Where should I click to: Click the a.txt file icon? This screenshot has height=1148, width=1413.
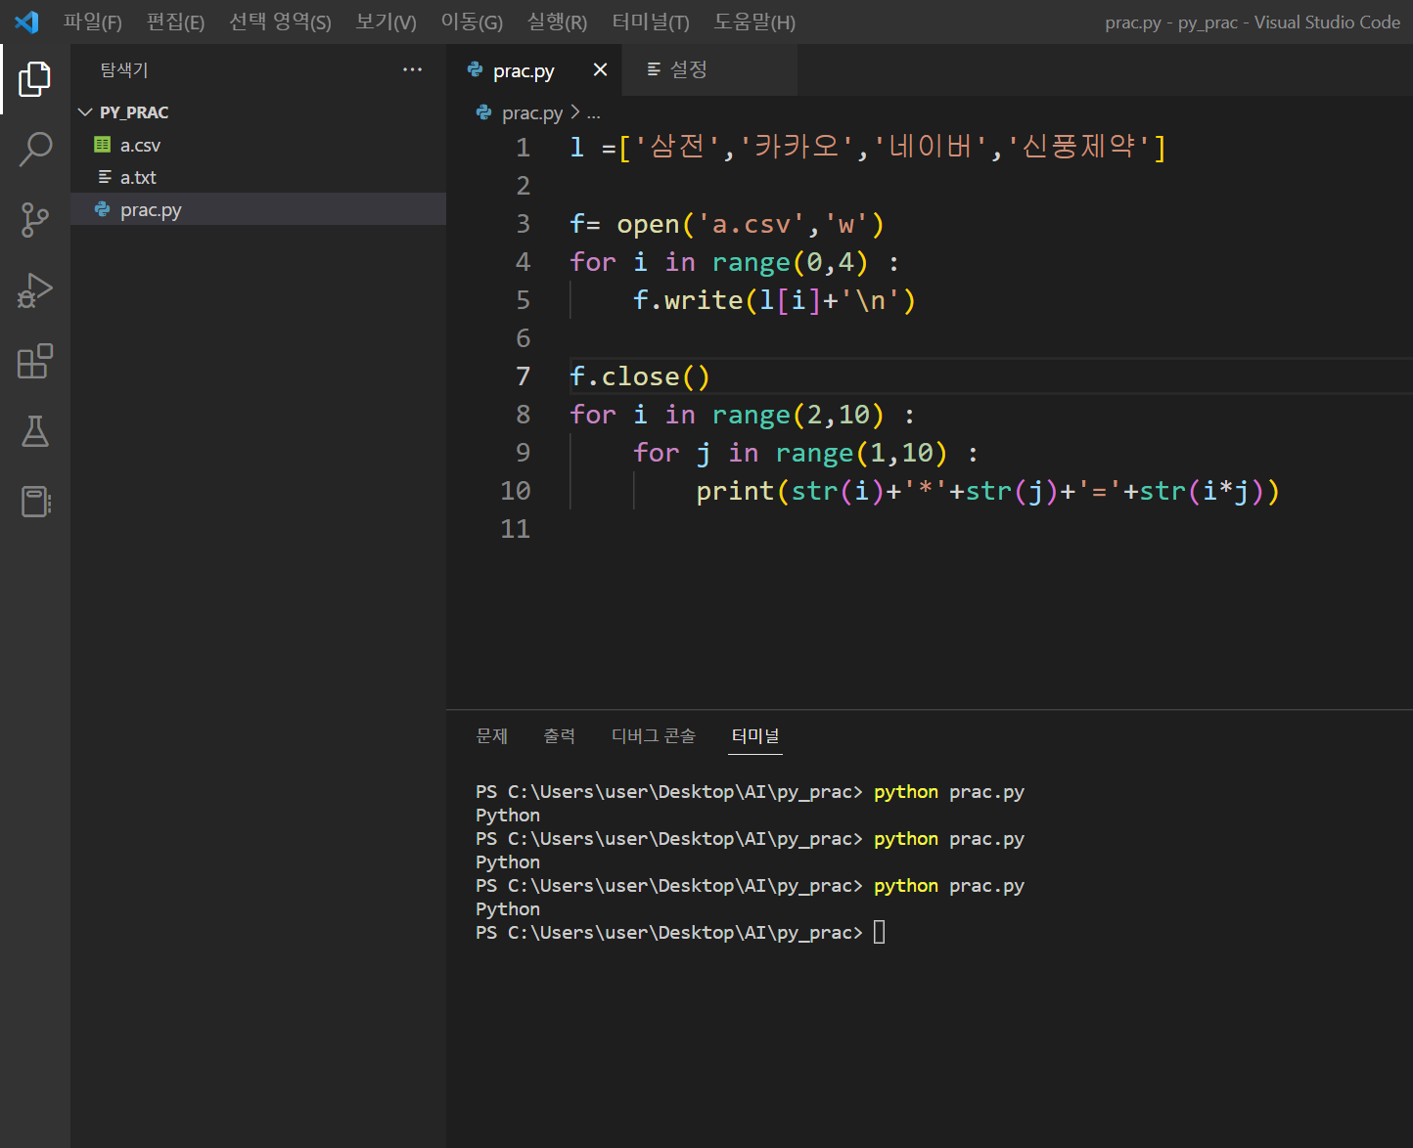pyautogui.click(x=105, y=177)
